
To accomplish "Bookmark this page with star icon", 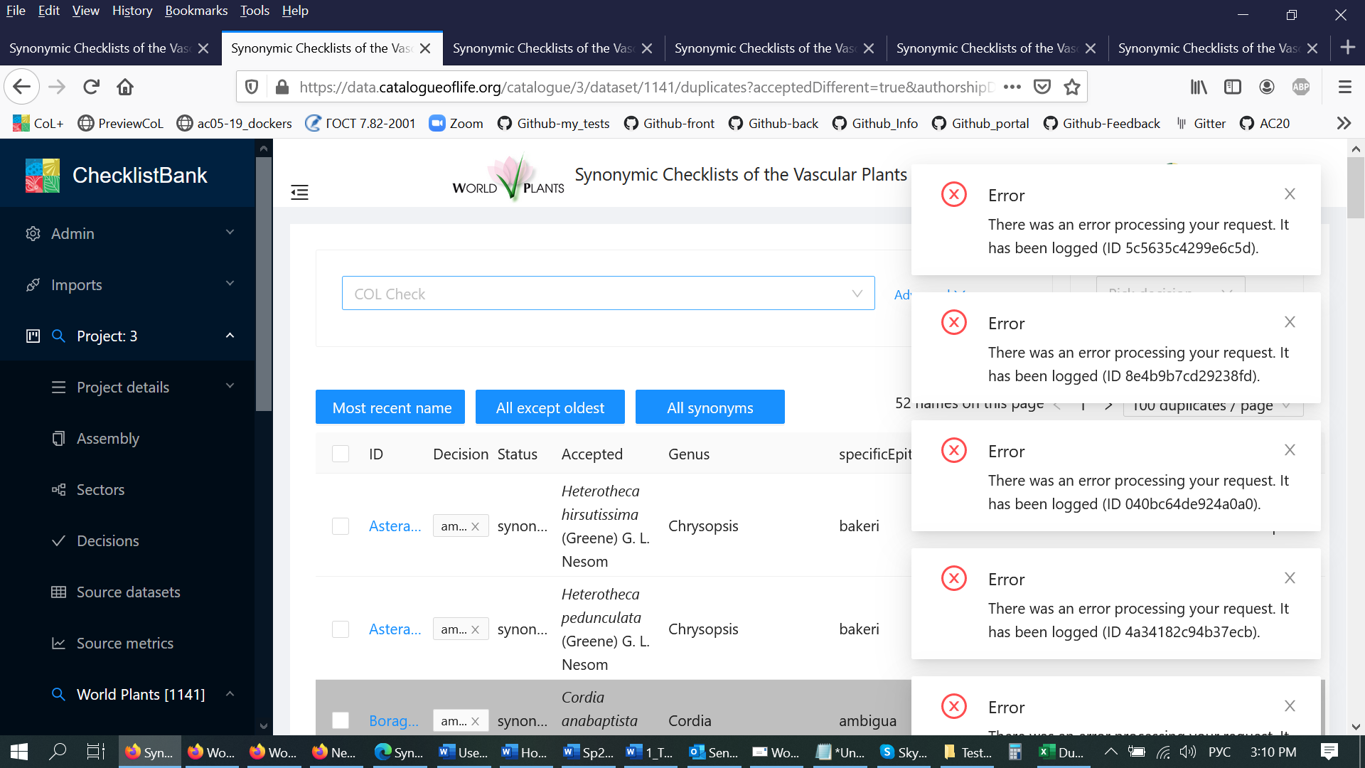I will [x=1071, y=87].
